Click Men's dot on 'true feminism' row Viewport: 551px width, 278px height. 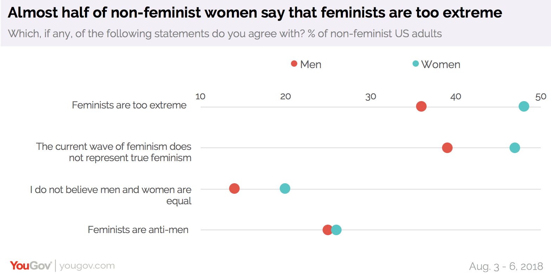[447, 148]
